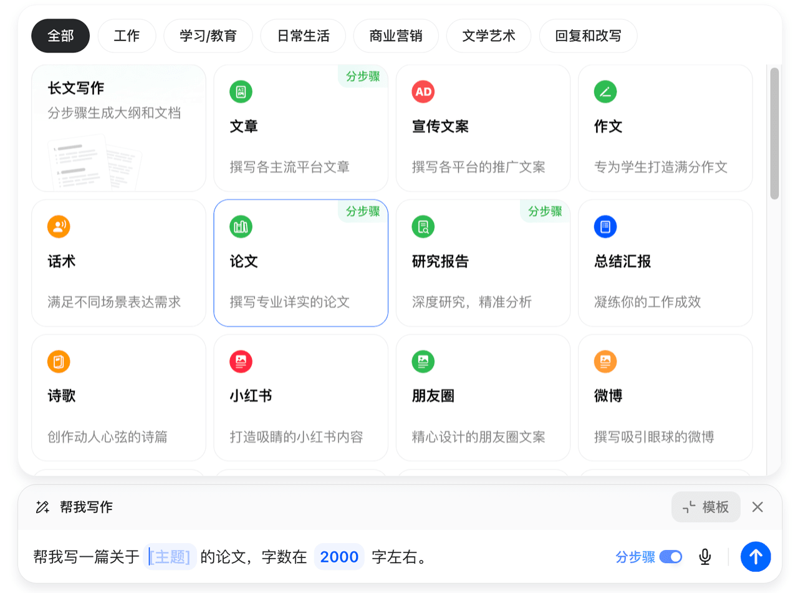Choose the 朋友圈 template card
The height and width of the screenshot is (593, 798).
(x=483, y=397)
